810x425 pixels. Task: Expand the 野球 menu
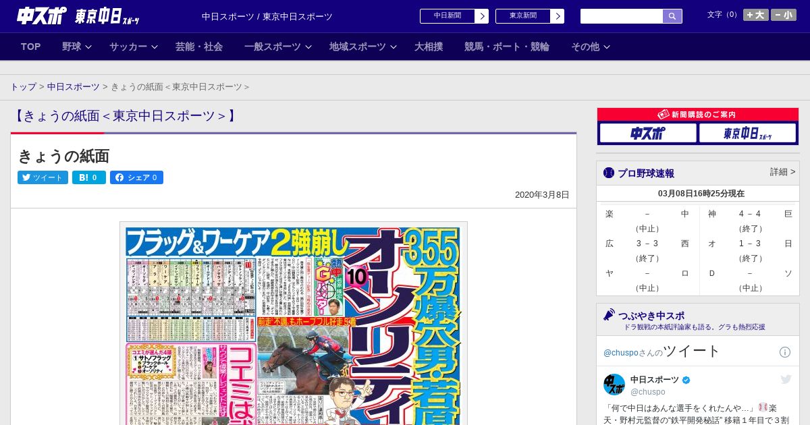[76, 47]
